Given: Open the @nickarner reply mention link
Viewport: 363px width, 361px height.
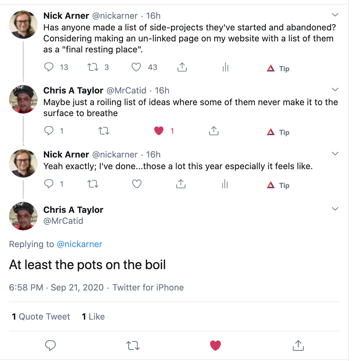Looking at the screenshot, I should click(79, 244).
